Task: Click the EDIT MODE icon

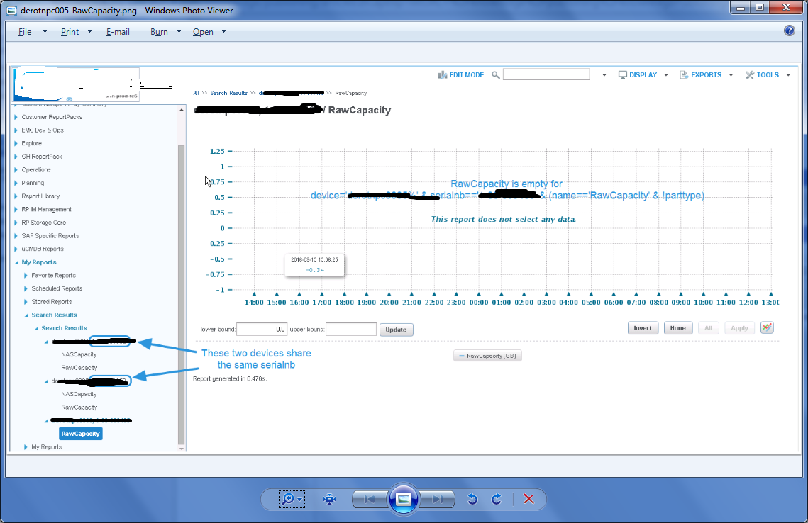Action: tap(443, 74)
